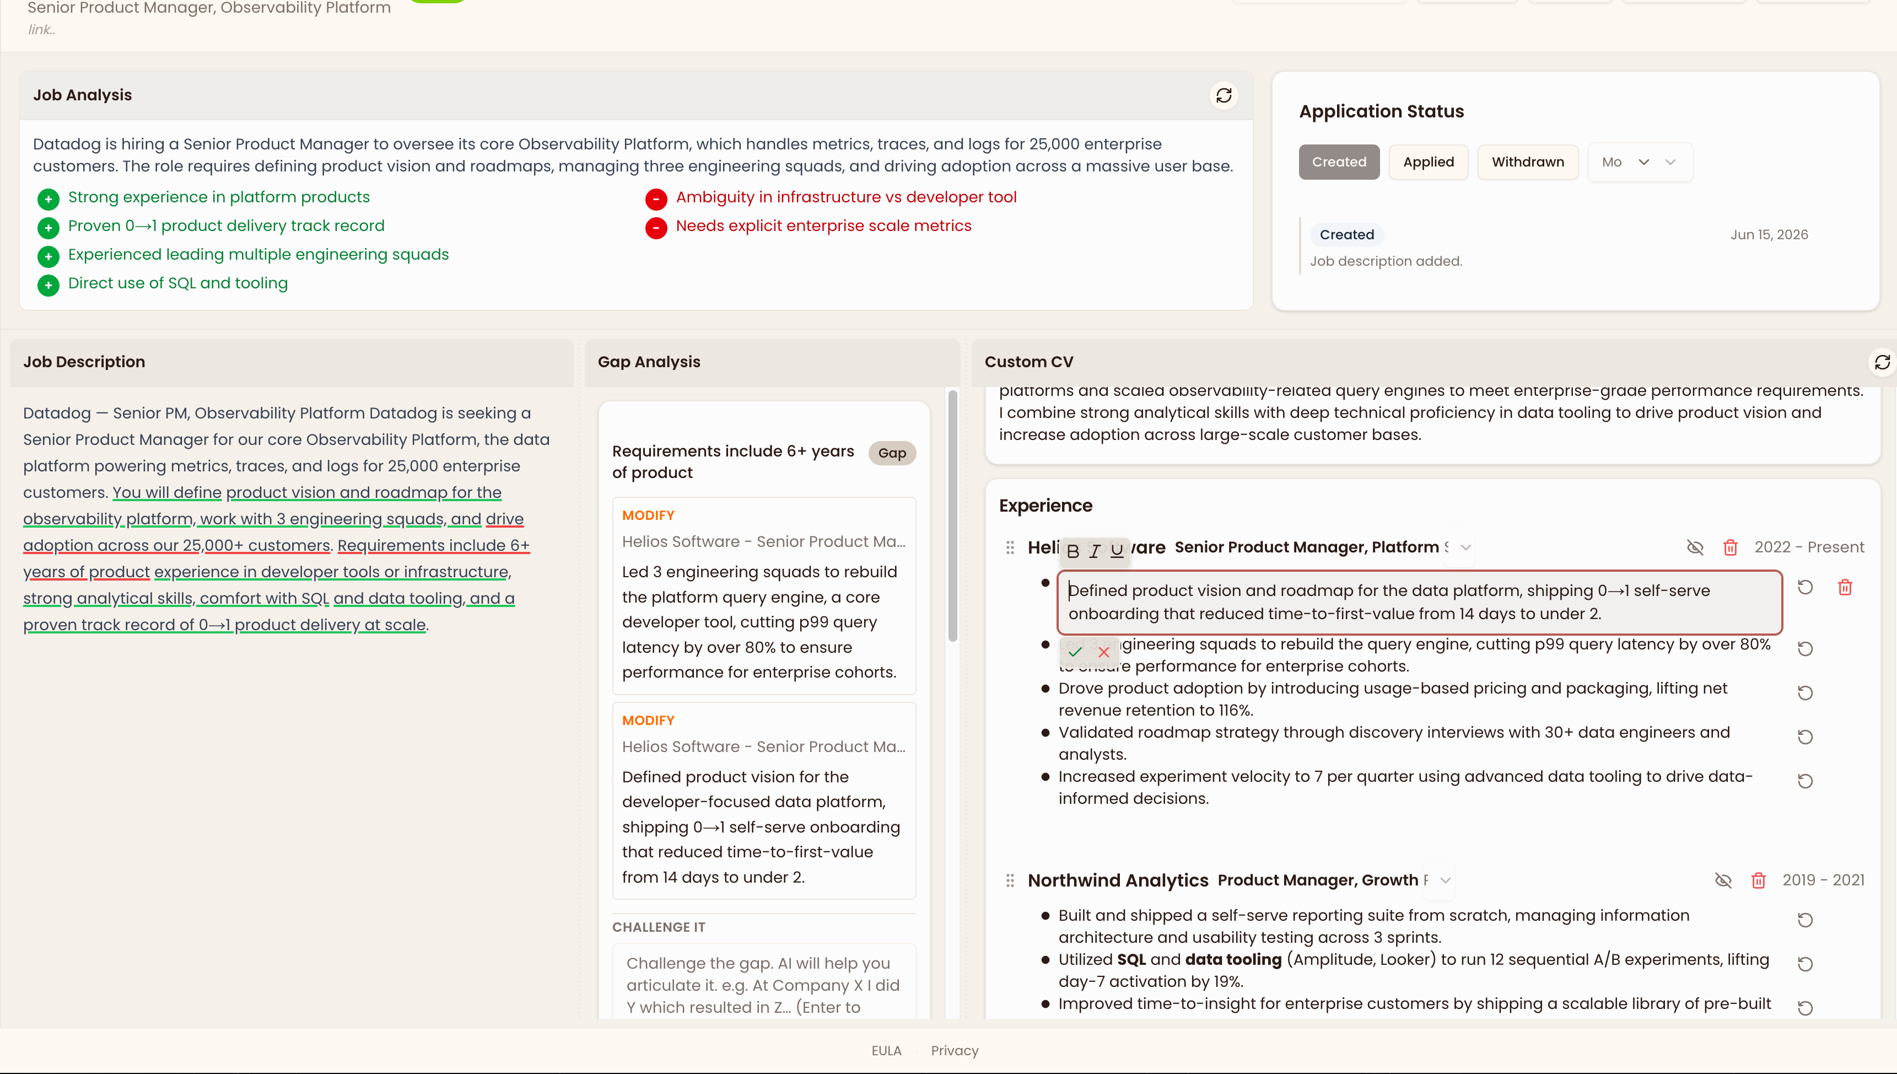Image resolution: width=1897 pixels, height=1074 pixels.
Task: Set the application status to Applied
Action: click(1428, 162)
